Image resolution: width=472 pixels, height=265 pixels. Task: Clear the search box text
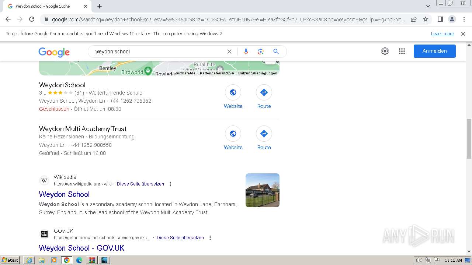[229, 52]
